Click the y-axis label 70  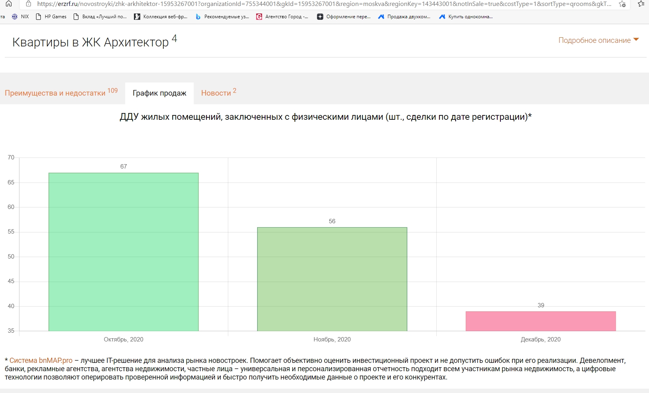pos(11,157)
